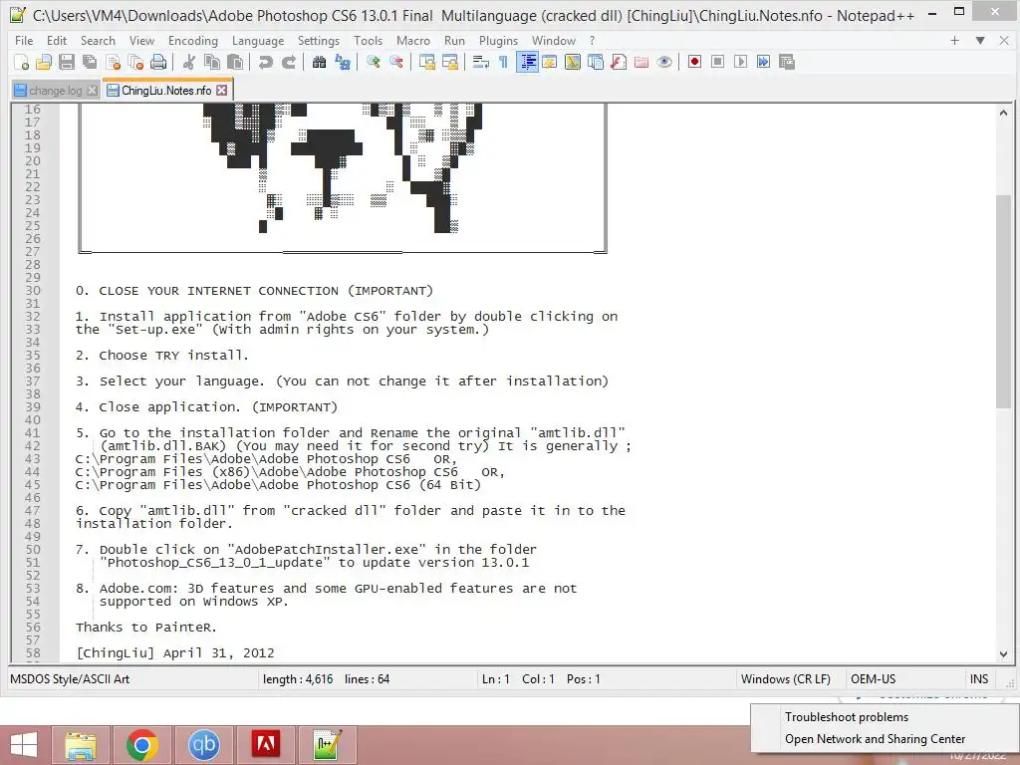Open the Plugins menu
Image resolution: width=1020 pixels, height=765 pixels.
point(498,40)
